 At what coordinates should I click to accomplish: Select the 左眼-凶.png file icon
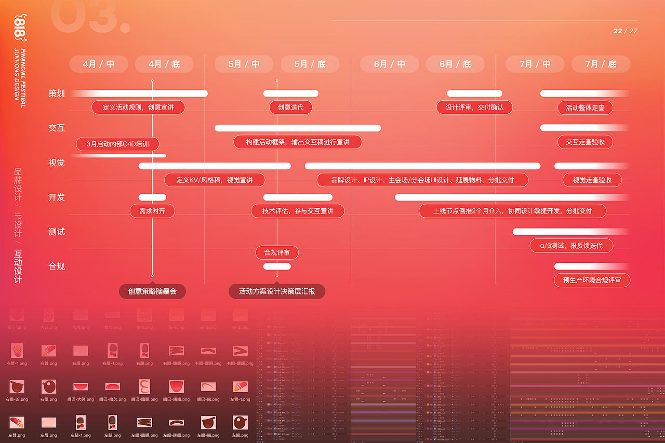pos(208,422)
